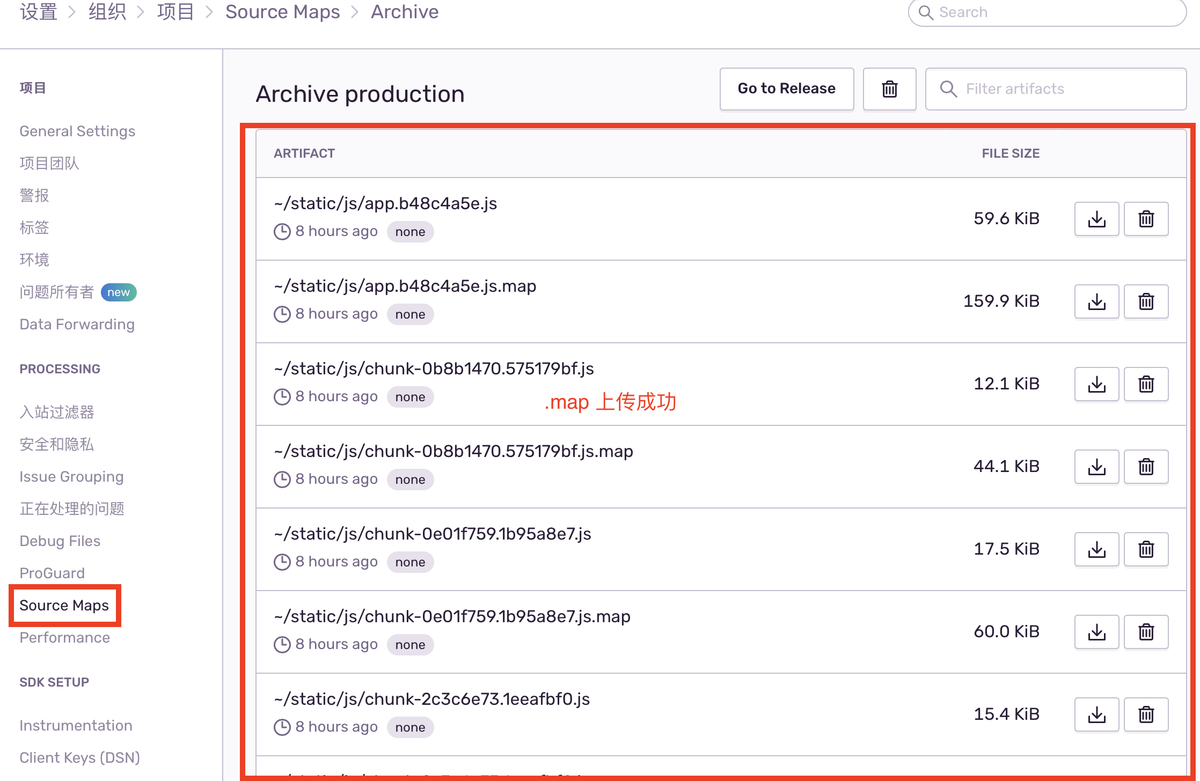Viewport: 1200px width, 781px height.
Task: Delete chunk-0e01f759.1b95a8e7.js.map artifact
Action: click(x=1146, y=632)
